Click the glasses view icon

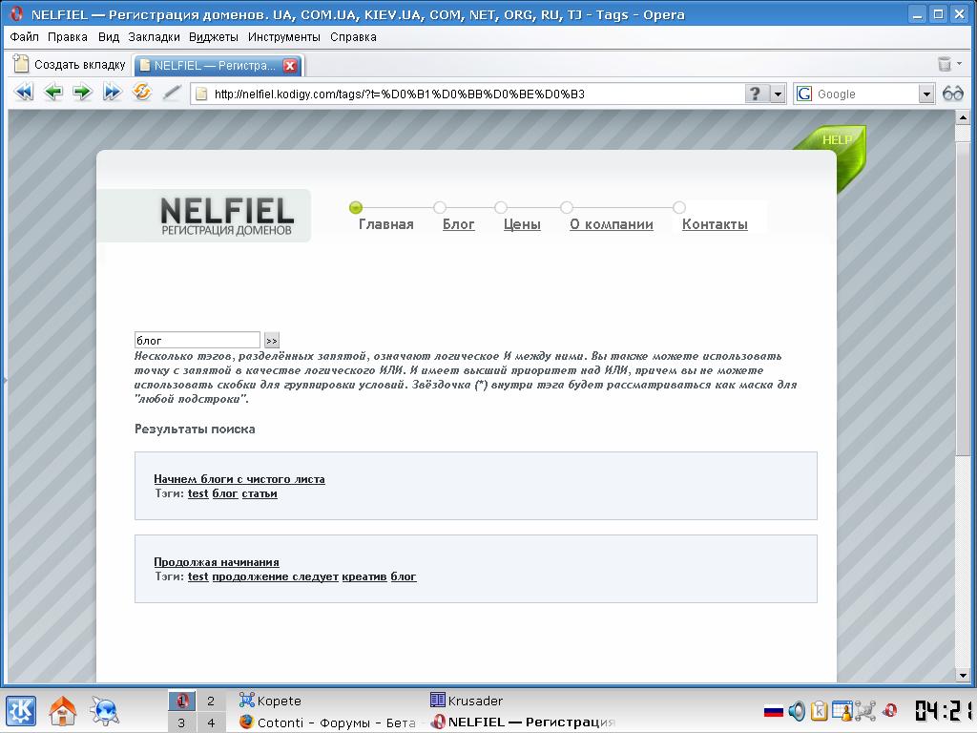tap(953, 94)
